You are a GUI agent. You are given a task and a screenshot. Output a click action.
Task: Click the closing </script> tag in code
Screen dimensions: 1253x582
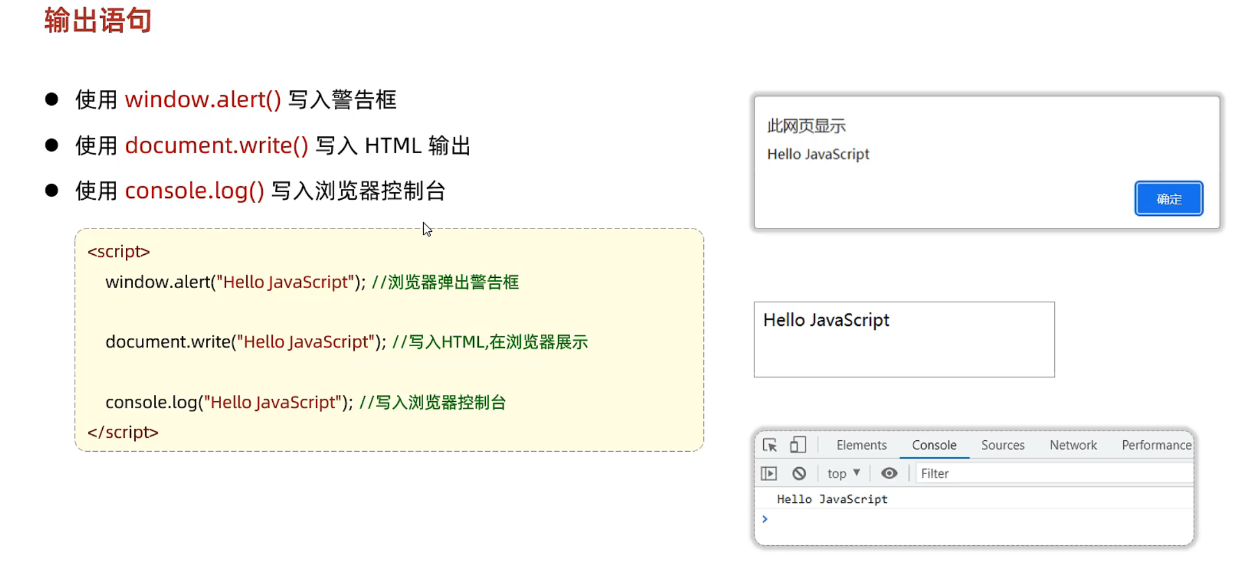coord(123,432)
